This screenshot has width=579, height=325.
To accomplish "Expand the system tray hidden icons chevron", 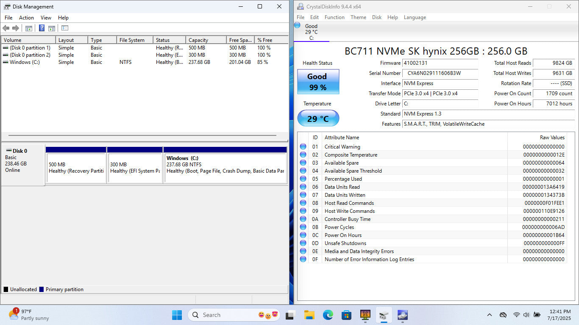I will coord(490,315).
